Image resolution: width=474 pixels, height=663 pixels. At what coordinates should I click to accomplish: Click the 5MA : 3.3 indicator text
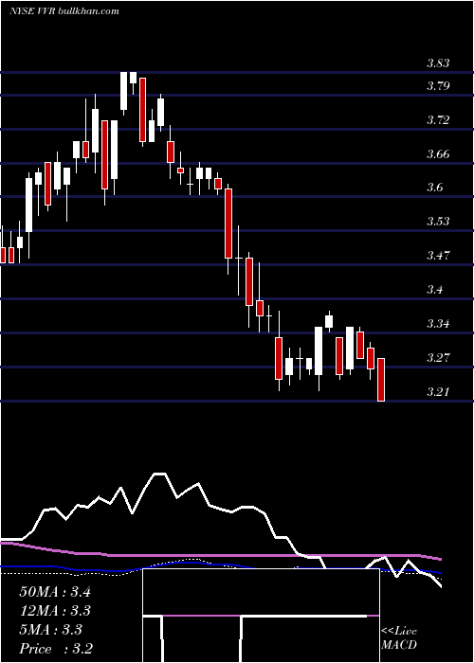51,630
